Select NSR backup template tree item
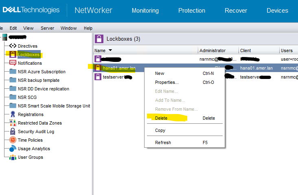 (39, 80)
